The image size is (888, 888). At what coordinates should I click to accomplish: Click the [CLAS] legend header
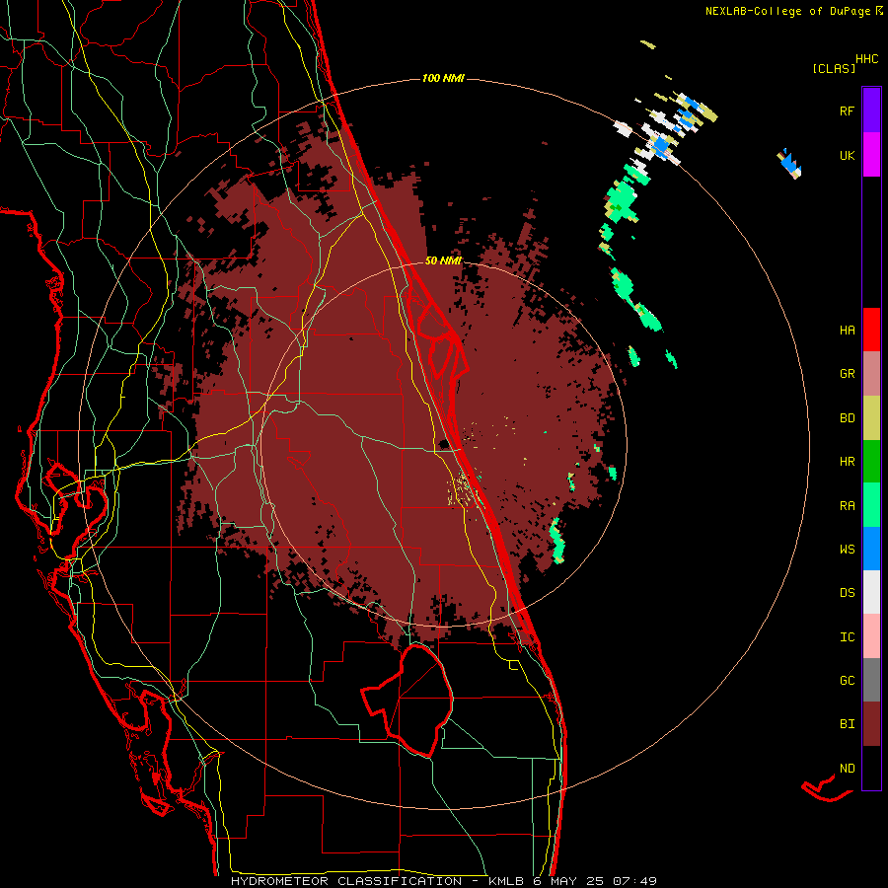[834, 68]
